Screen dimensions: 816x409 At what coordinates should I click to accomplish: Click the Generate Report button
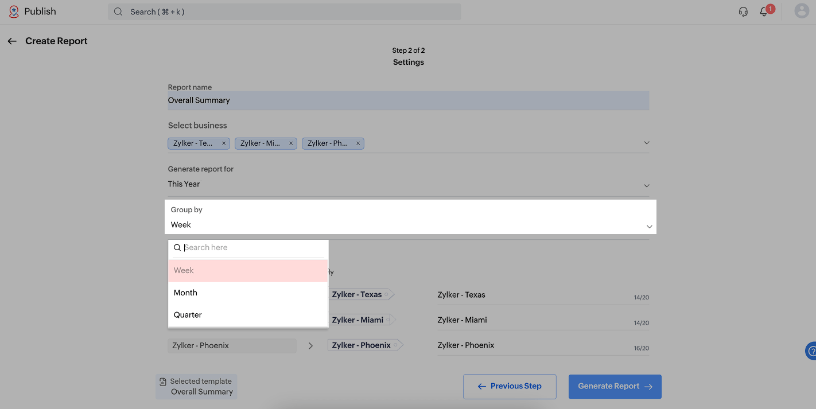[615, 387]
